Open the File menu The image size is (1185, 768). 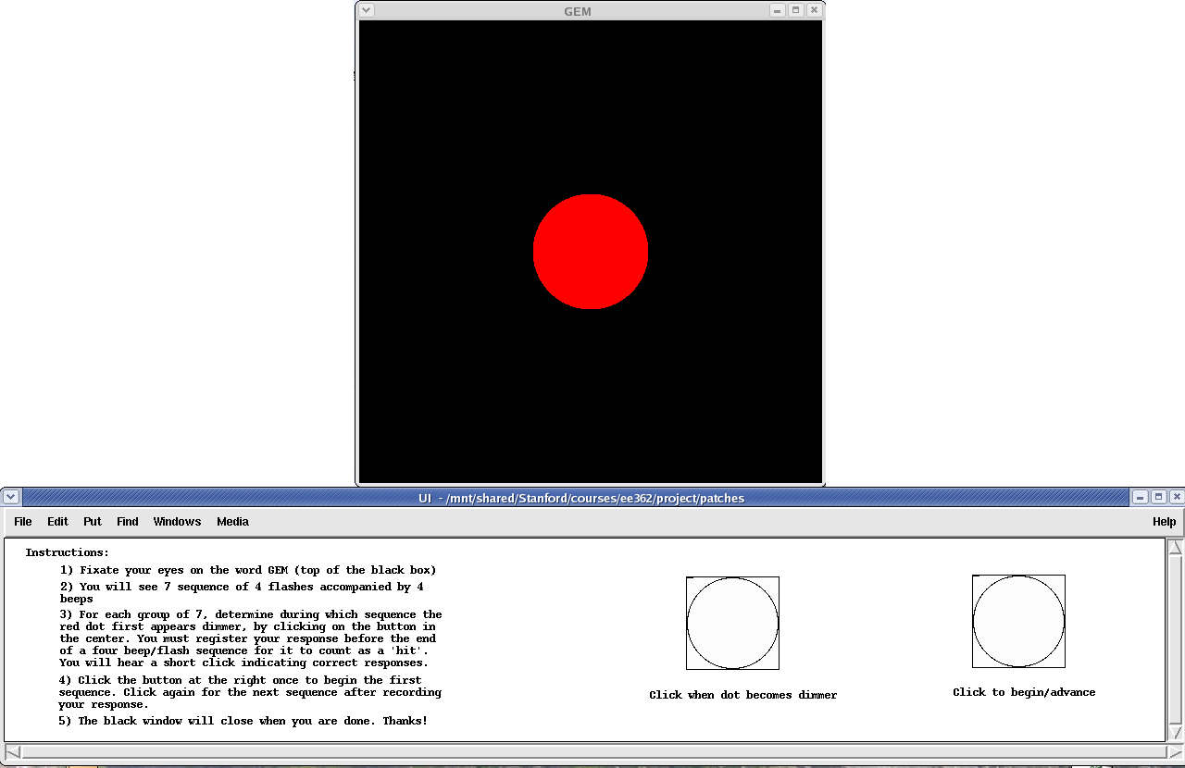23,522
